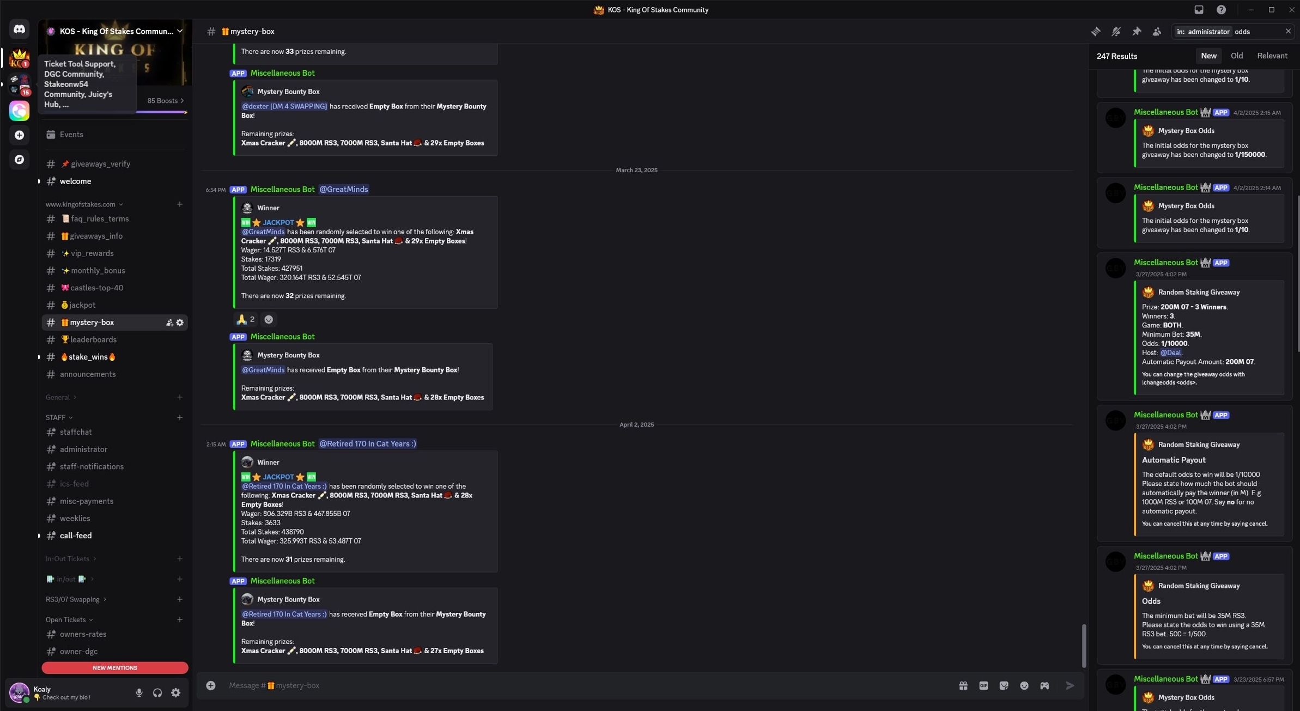Collapse the www.kingofstakes.com category
This screenshot has height=711, width=1300.
coord(84,204)
